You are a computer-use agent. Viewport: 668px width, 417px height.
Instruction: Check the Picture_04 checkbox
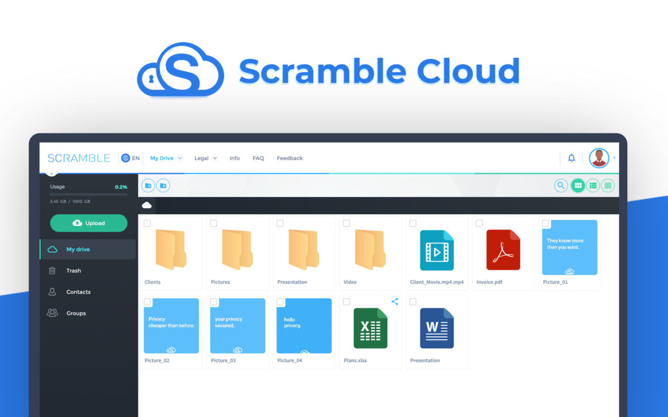click(x=280, y=302)
